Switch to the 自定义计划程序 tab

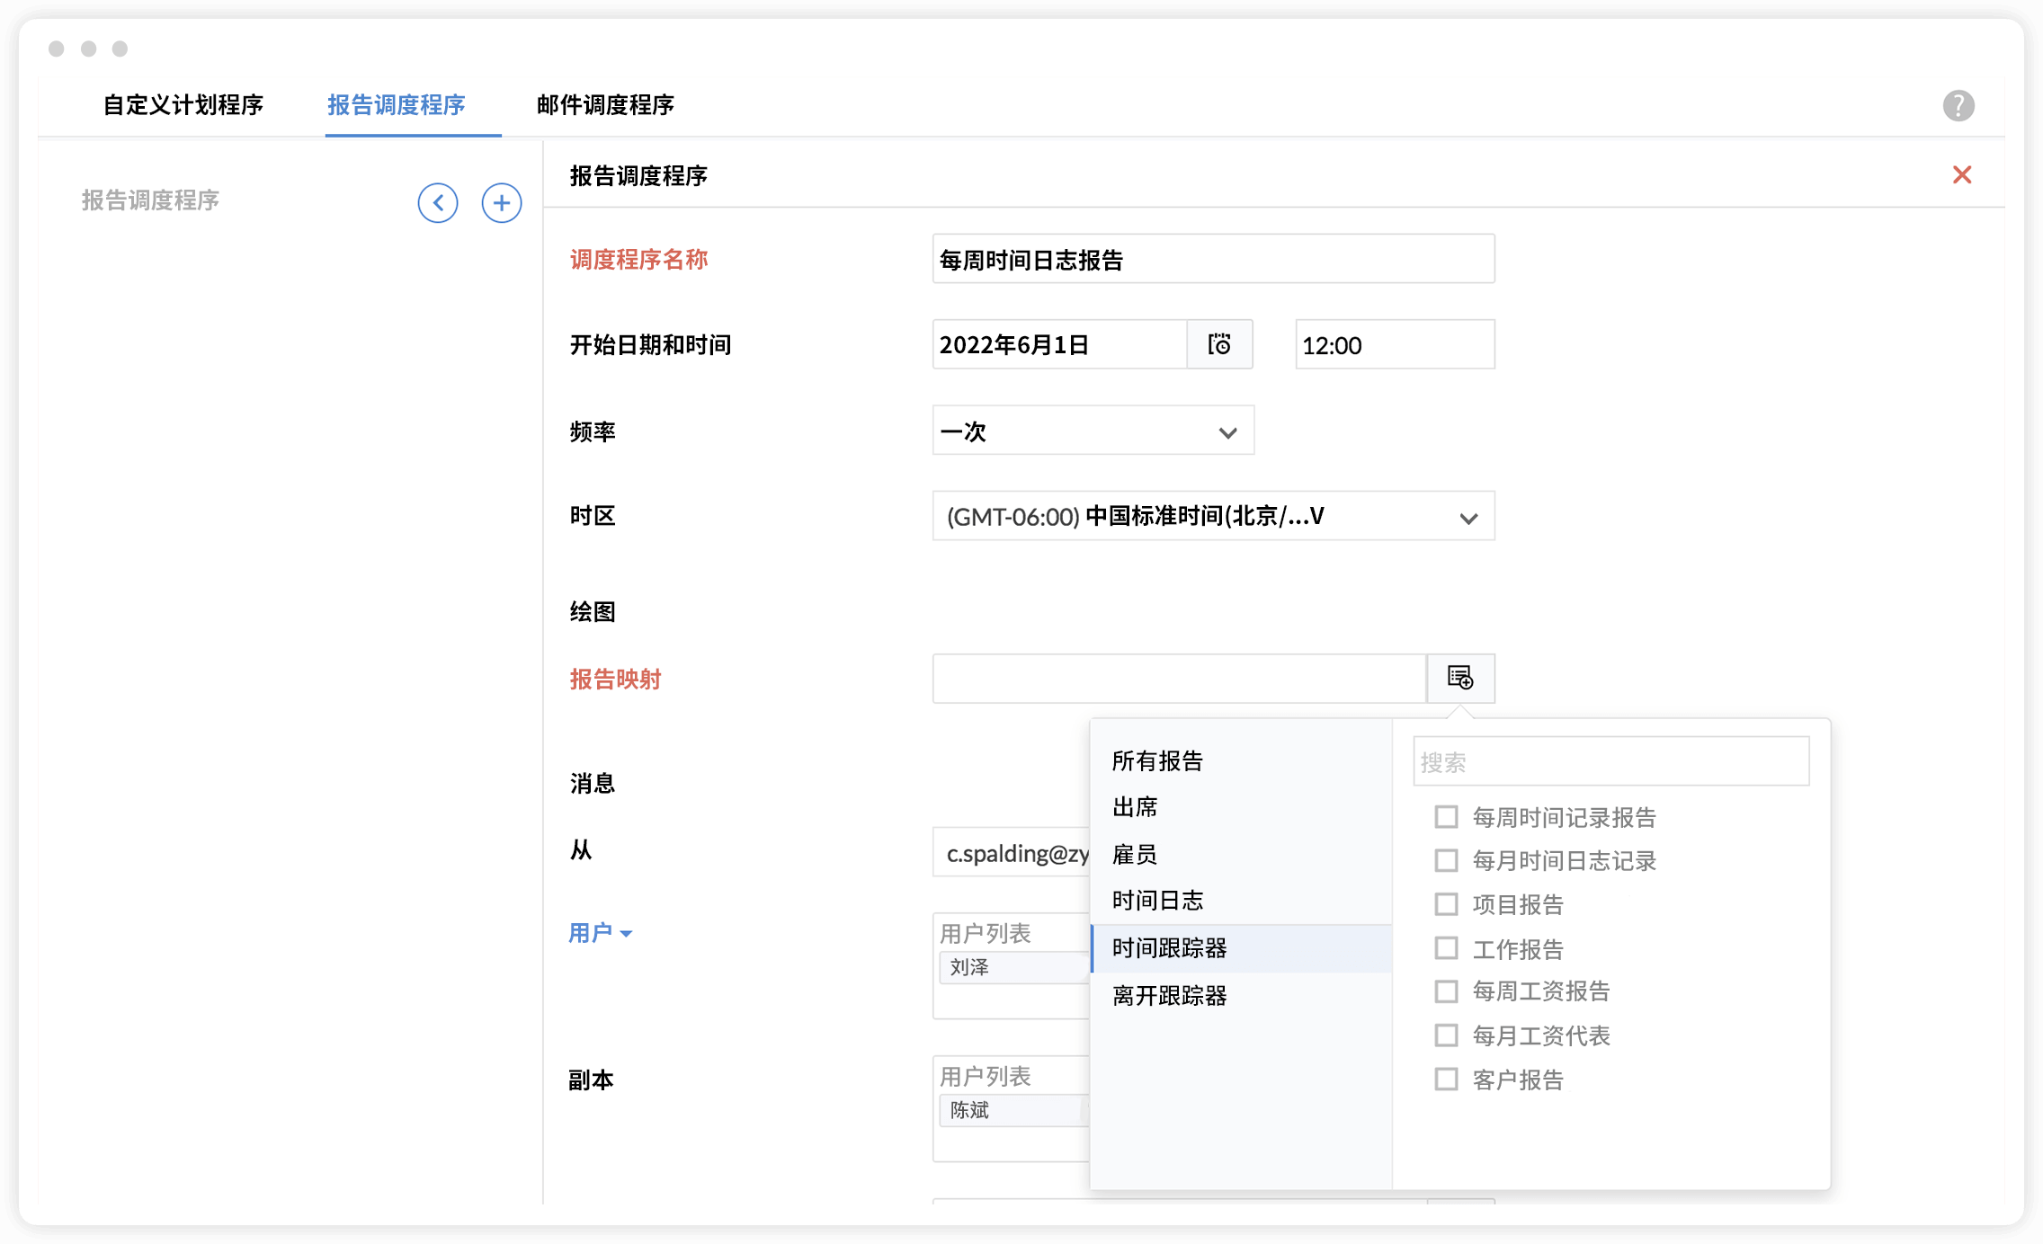click(x=183, y=105)
